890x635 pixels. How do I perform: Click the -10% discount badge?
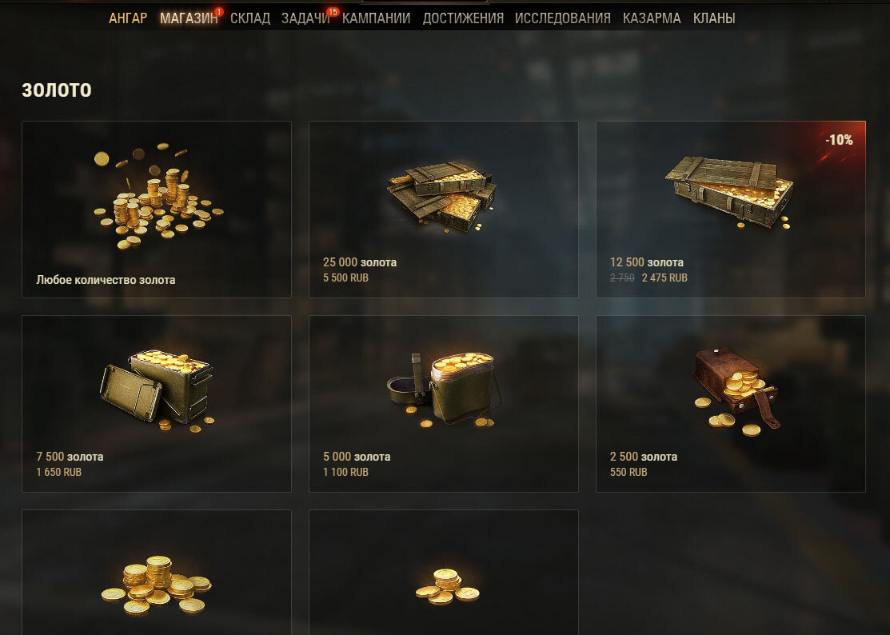tap(839, 140)
